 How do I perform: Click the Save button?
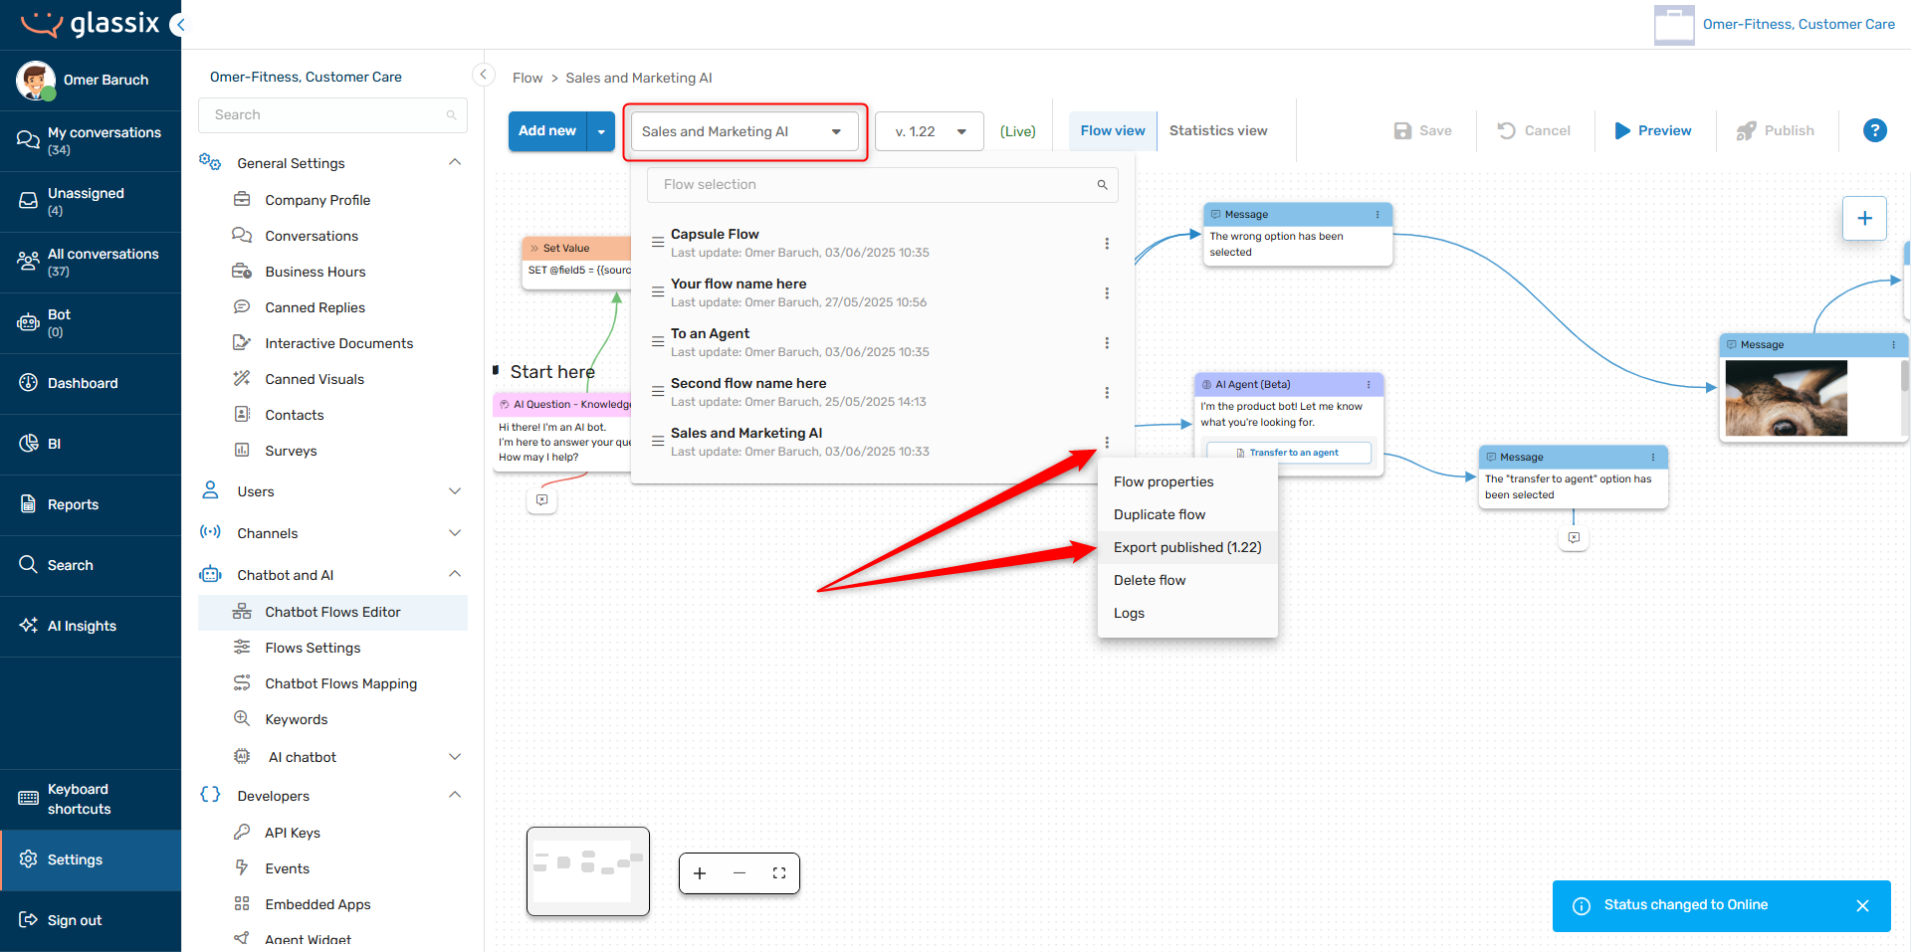point(1423,130)
